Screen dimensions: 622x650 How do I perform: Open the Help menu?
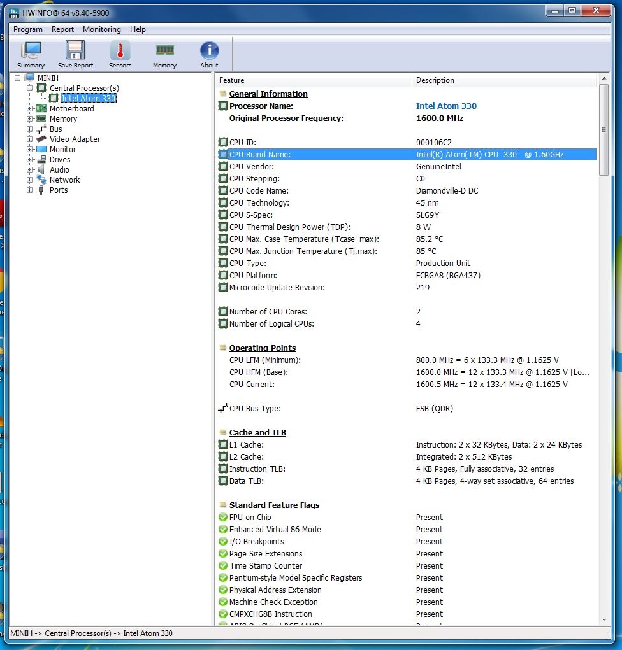tap(138, 29)
